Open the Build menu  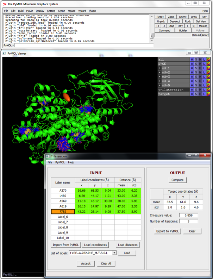pos(21,11)
